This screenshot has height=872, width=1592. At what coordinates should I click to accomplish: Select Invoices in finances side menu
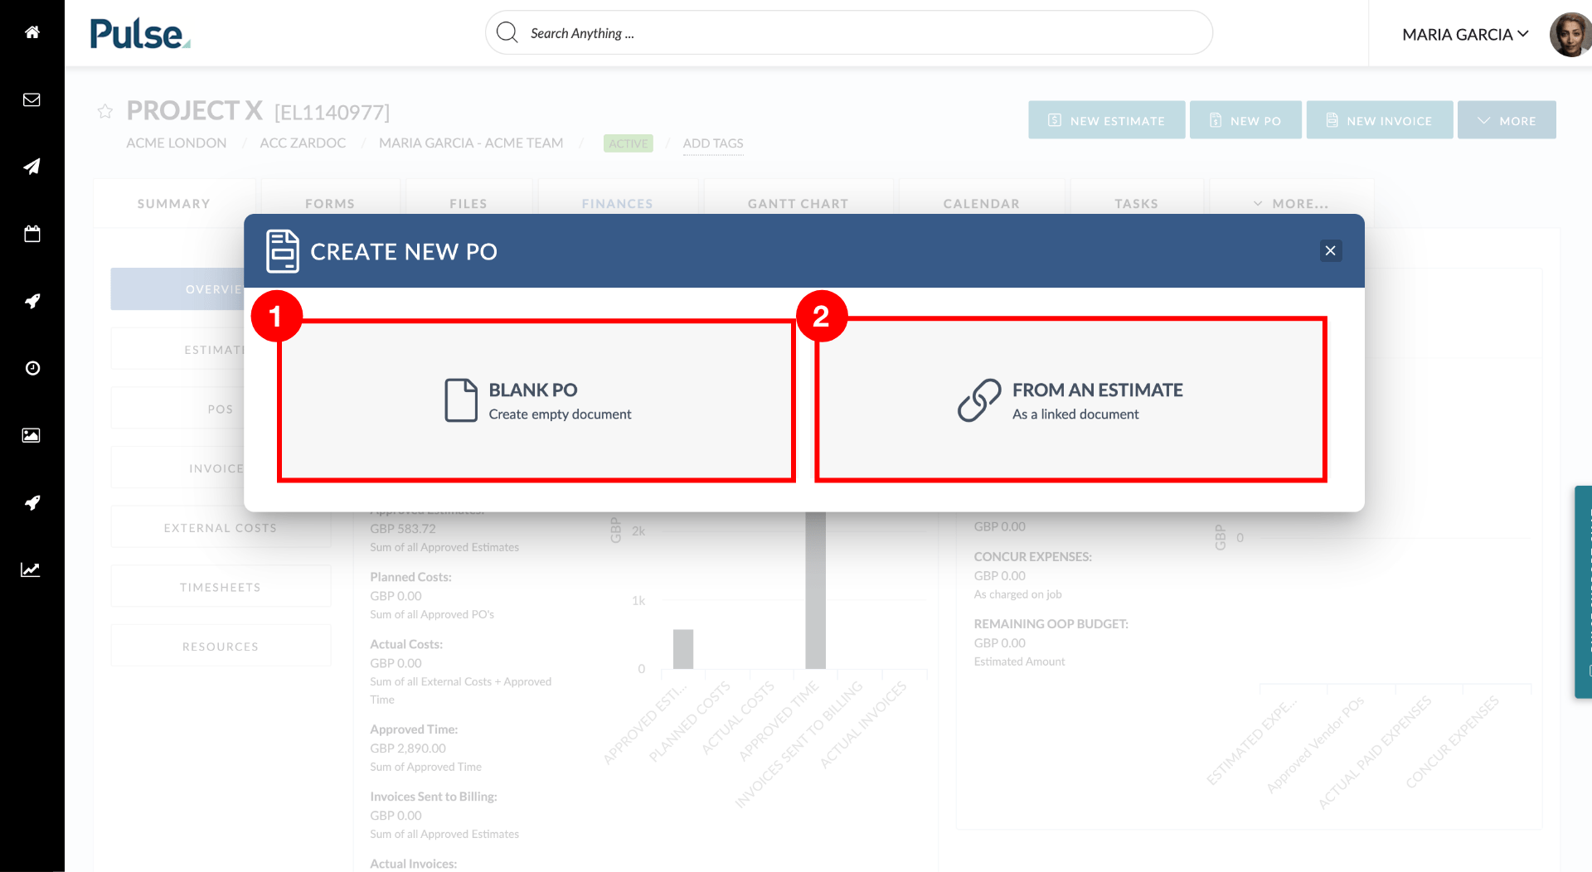click(x=177, y=468)
